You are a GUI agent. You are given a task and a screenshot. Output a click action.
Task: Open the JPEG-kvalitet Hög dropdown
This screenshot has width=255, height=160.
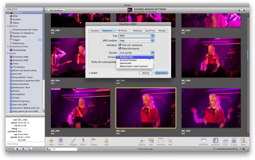[136, 41]
